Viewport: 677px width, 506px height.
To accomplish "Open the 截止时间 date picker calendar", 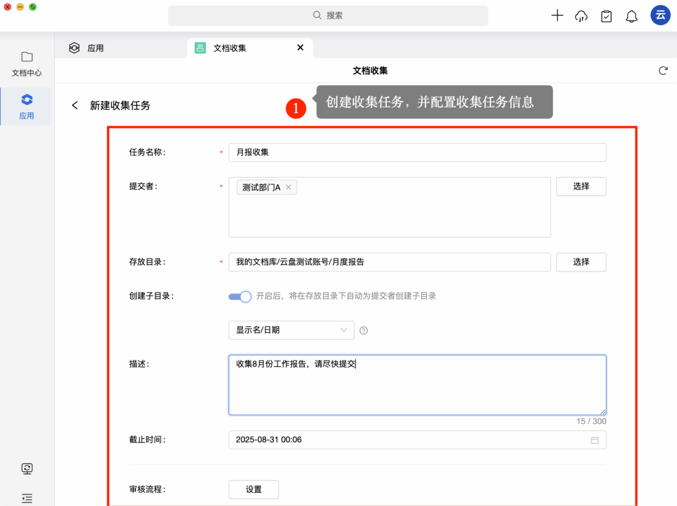I will tap(594, 440).
